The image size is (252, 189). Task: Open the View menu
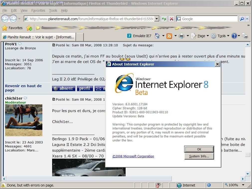[24, 10]
